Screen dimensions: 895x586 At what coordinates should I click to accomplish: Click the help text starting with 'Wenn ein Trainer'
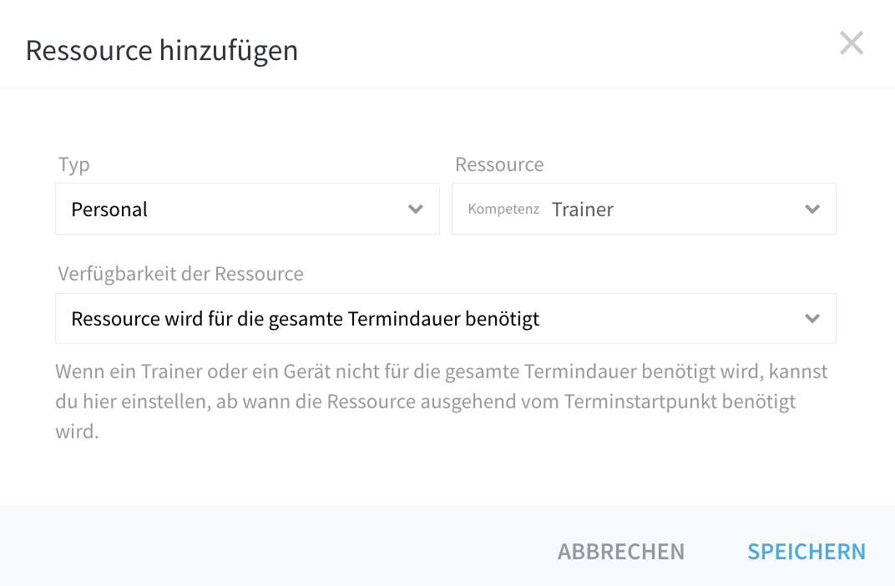click(x=442, y=402)
